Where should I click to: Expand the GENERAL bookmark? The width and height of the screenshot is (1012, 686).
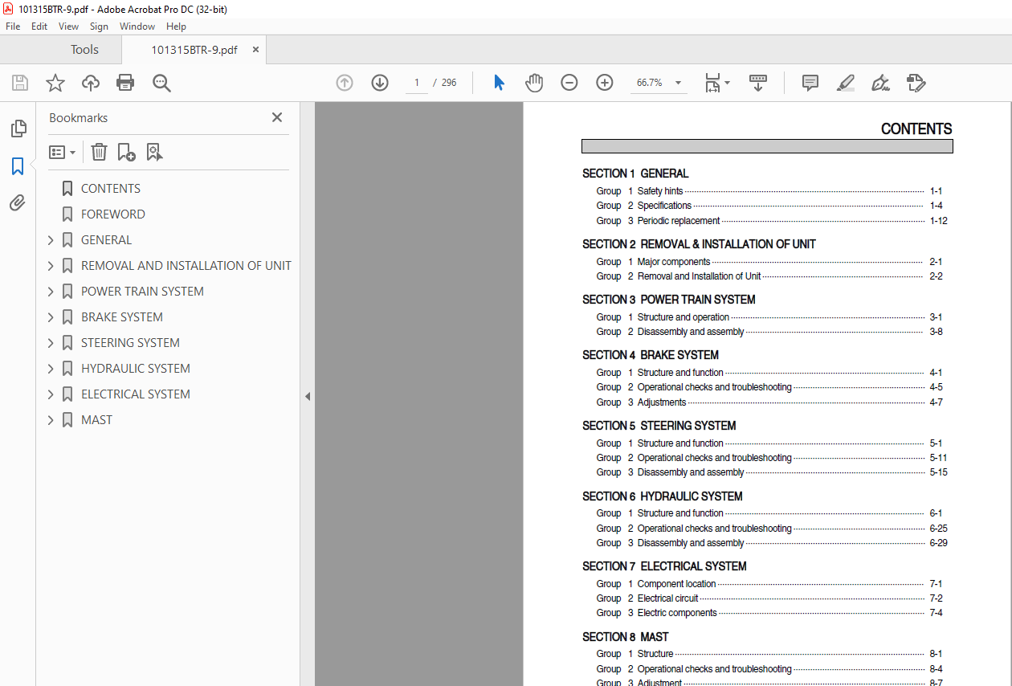coord(51,240)
